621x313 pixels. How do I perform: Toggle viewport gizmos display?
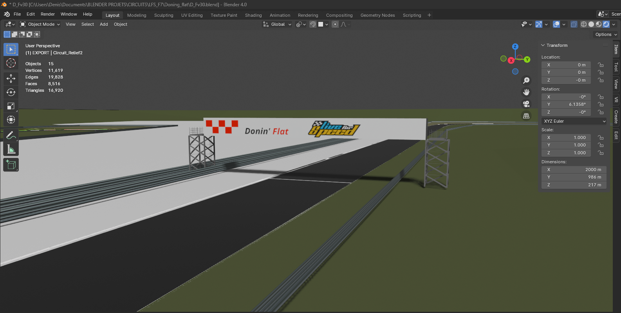(x=539, y=24)
